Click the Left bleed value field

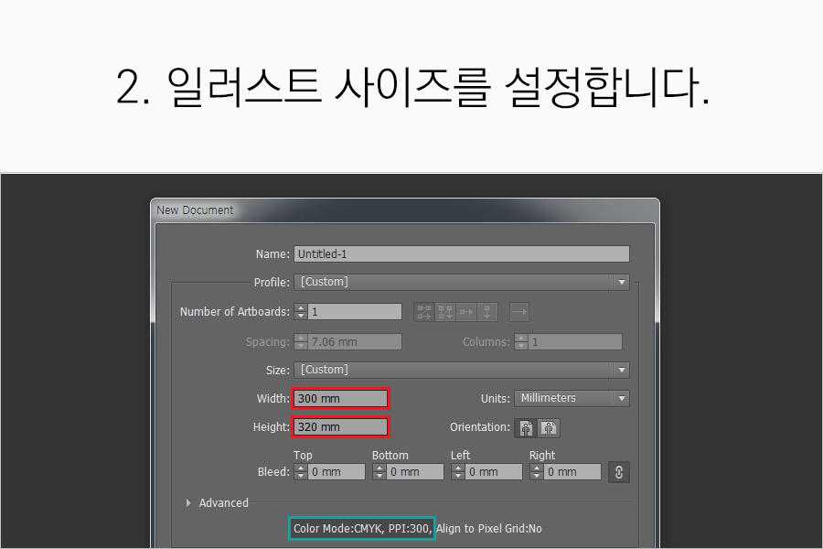click(494, 472)
